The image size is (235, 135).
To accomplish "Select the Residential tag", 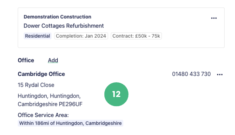I will [x=38, y=36].
